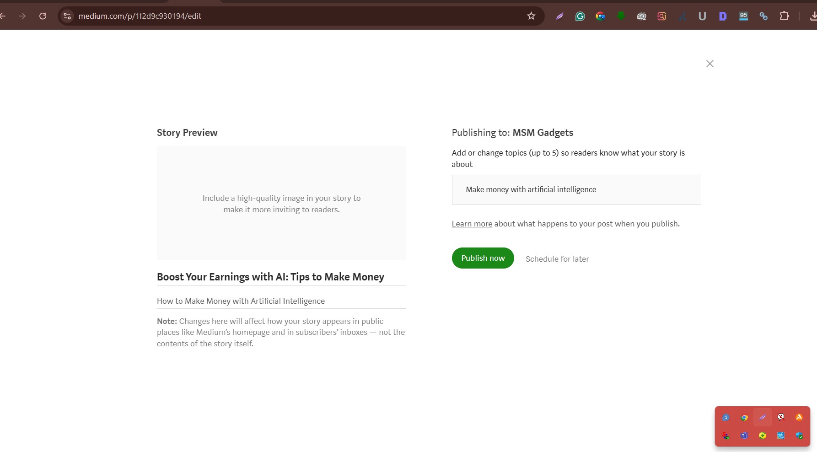The width and height of the screenshot is (817, 452).
Task: Choose Schedule for later
Action: tap(557, 259)
